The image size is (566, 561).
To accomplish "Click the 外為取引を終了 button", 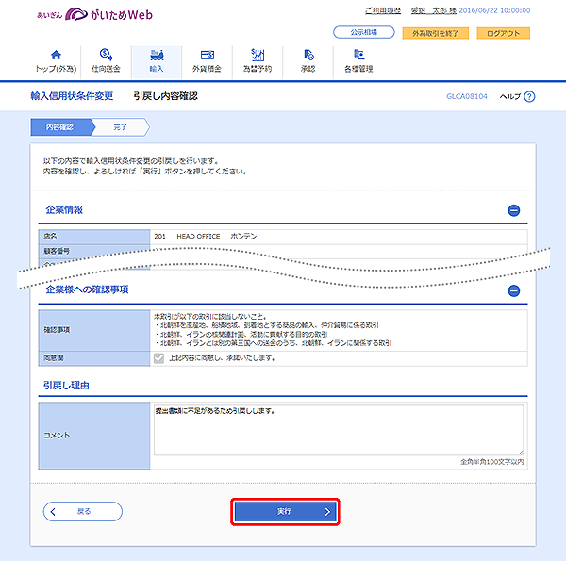I will point(435,33).
